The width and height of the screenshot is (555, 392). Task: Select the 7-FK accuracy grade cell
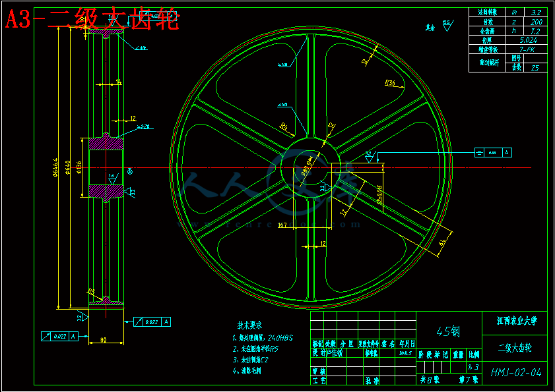pyautogui.click(x=527, y=49)
